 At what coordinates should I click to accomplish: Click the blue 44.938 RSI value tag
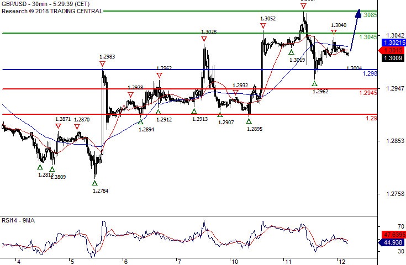391,242
